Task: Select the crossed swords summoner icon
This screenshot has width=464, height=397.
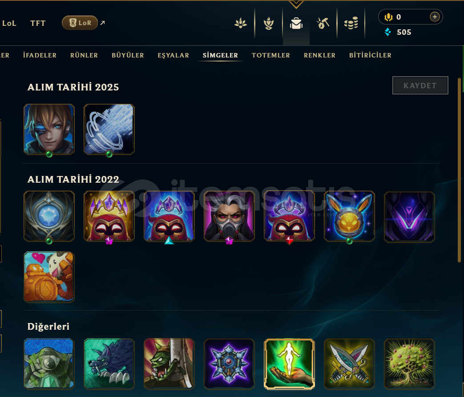Action: 349,364
